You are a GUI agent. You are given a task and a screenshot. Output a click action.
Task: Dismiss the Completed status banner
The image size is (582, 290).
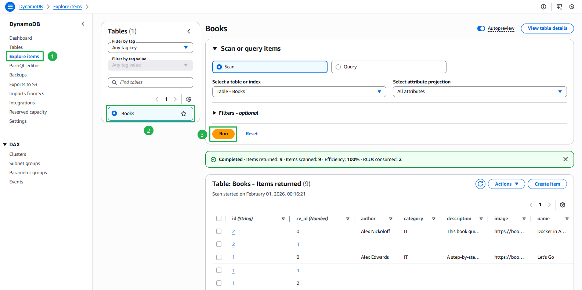pos(565,159)
